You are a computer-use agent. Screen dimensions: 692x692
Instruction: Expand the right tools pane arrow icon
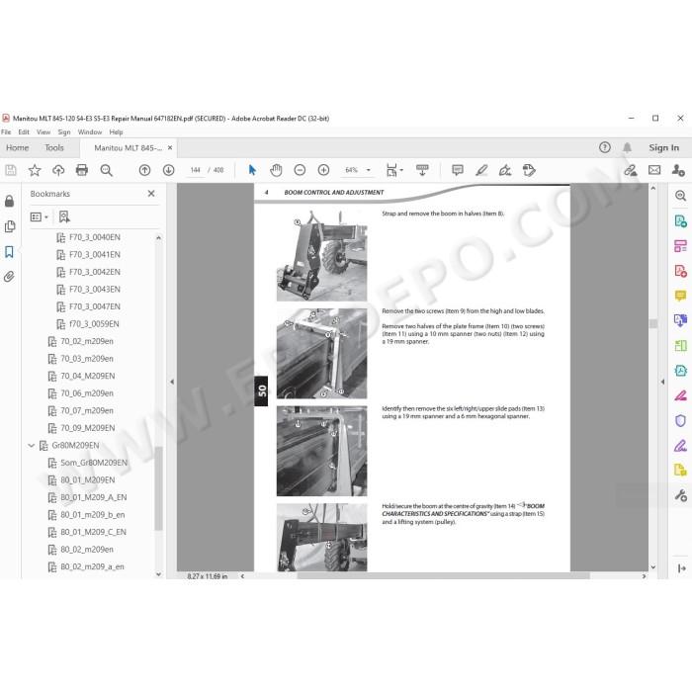coord(681,568)
